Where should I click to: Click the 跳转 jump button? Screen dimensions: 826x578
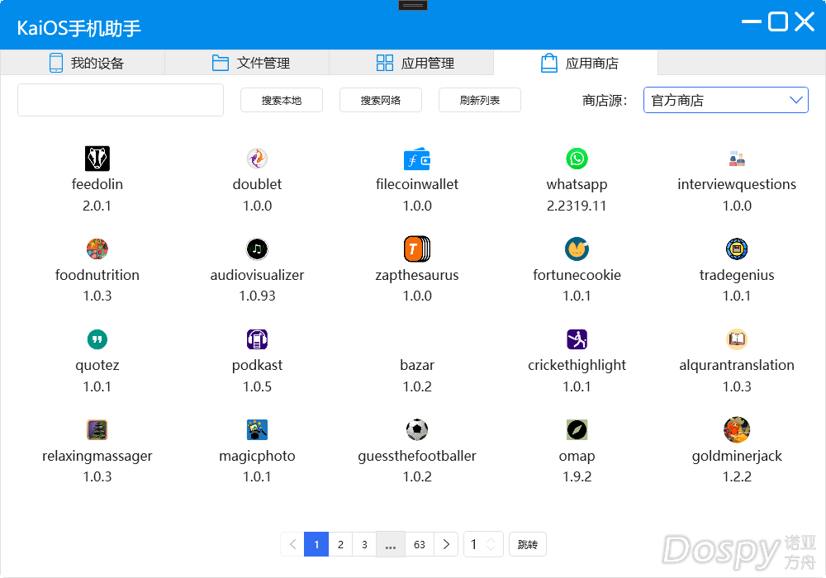(x=527, y=544)
